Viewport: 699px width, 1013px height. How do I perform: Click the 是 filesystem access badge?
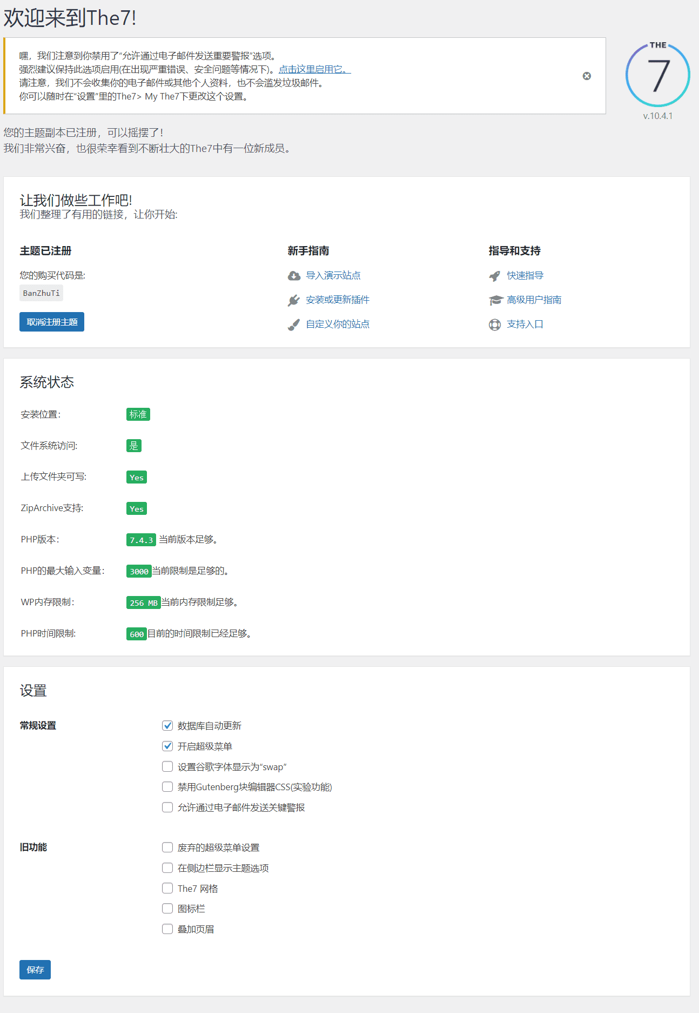coord(134,446)
